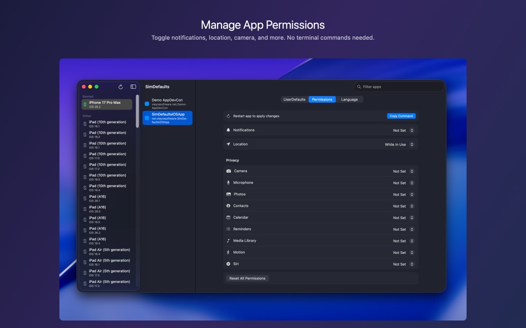
Task: Click the Microphone icon in Privacy
Action: tap(229, 182)
